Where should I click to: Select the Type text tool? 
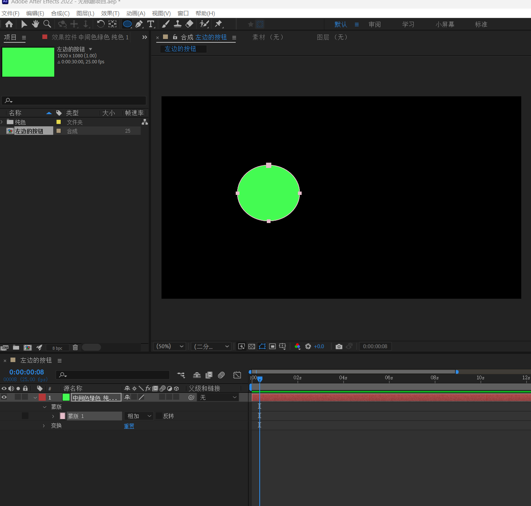coord(151,24)
